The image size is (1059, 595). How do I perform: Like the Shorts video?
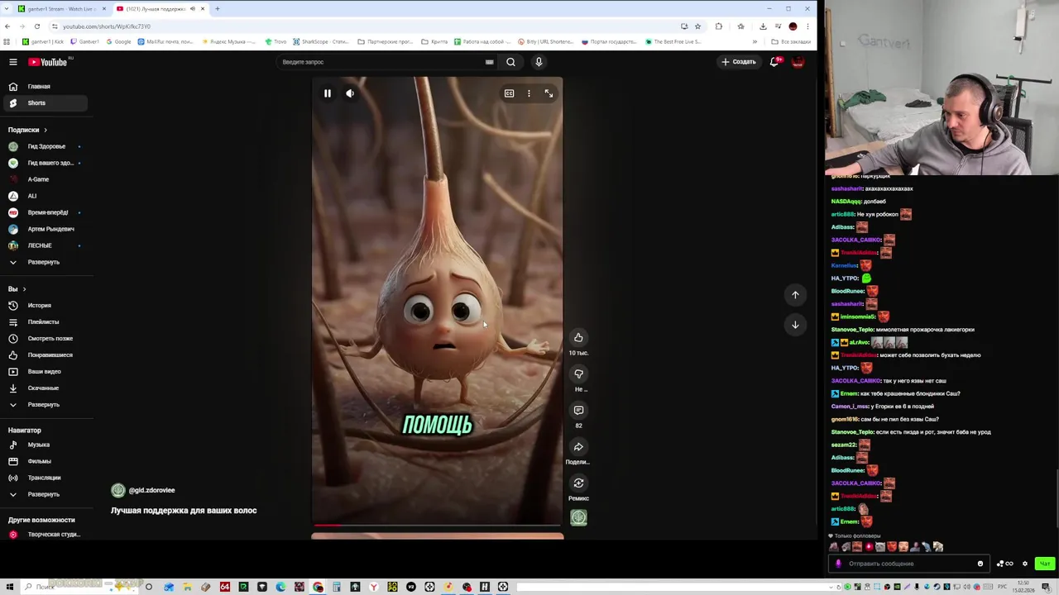pos(578,337)
